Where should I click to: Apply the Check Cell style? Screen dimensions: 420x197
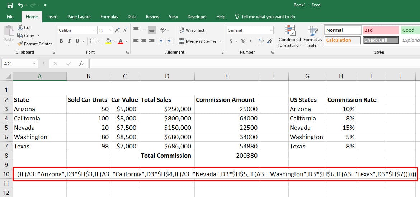(x=381, y=40)
